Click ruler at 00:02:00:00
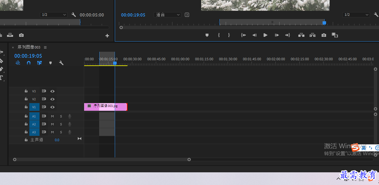 coord(276,59)
